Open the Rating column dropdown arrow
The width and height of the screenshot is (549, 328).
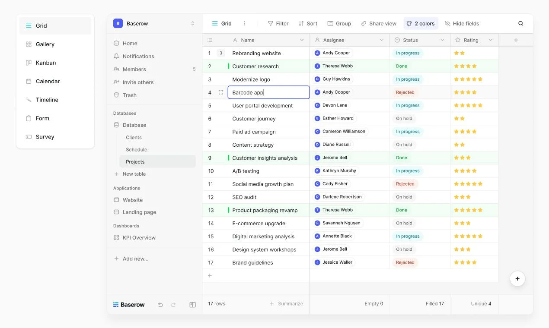[x=491, y=40]
